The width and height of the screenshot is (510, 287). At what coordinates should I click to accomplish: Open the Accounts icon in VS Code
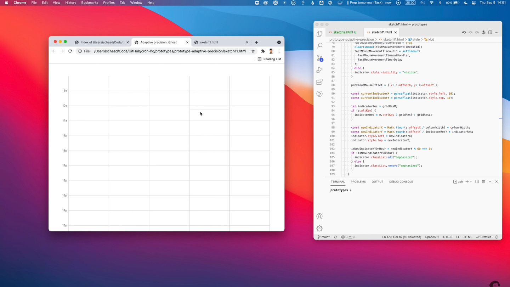(x=319, y=216)
